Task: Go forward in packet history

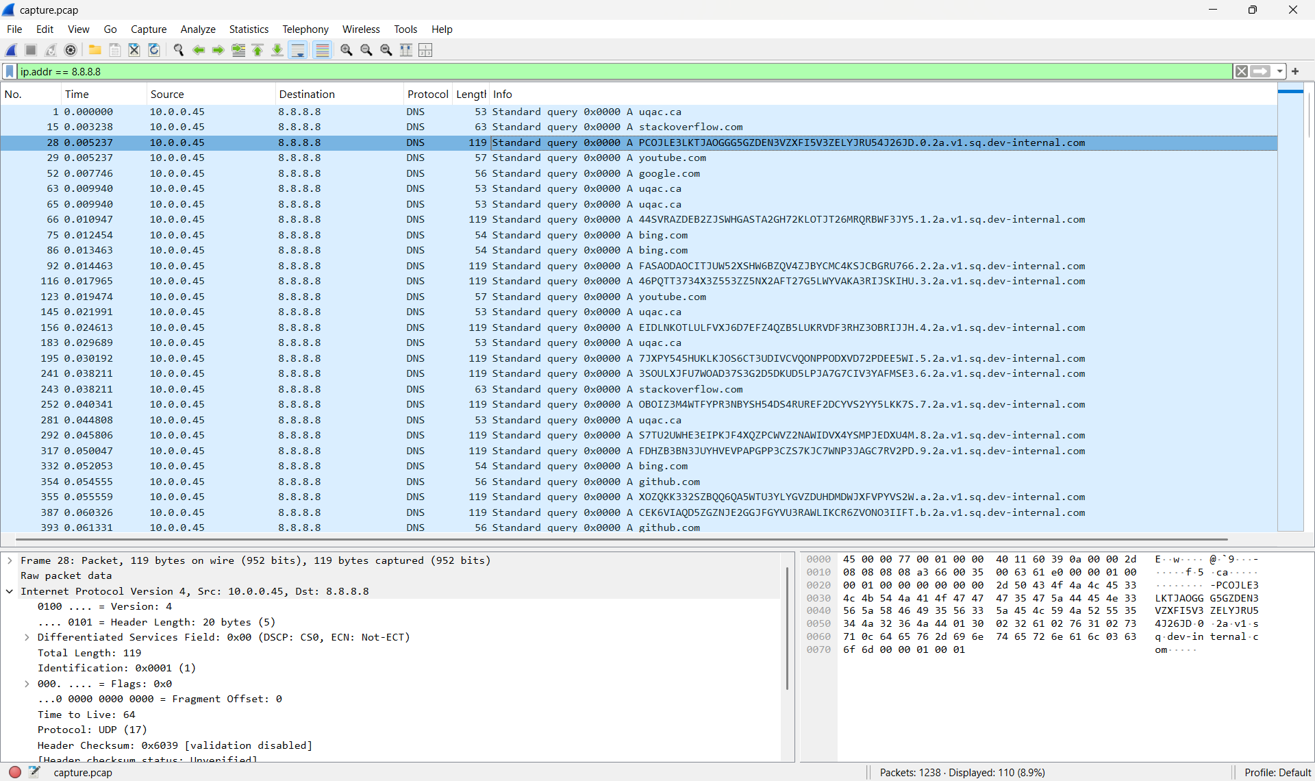Action: (218, 50)
